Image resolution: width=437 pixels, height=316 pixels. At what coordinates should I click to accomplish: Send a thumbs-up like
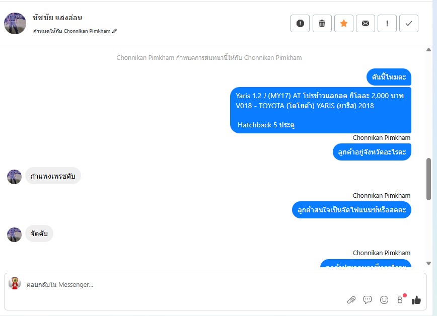416,300
